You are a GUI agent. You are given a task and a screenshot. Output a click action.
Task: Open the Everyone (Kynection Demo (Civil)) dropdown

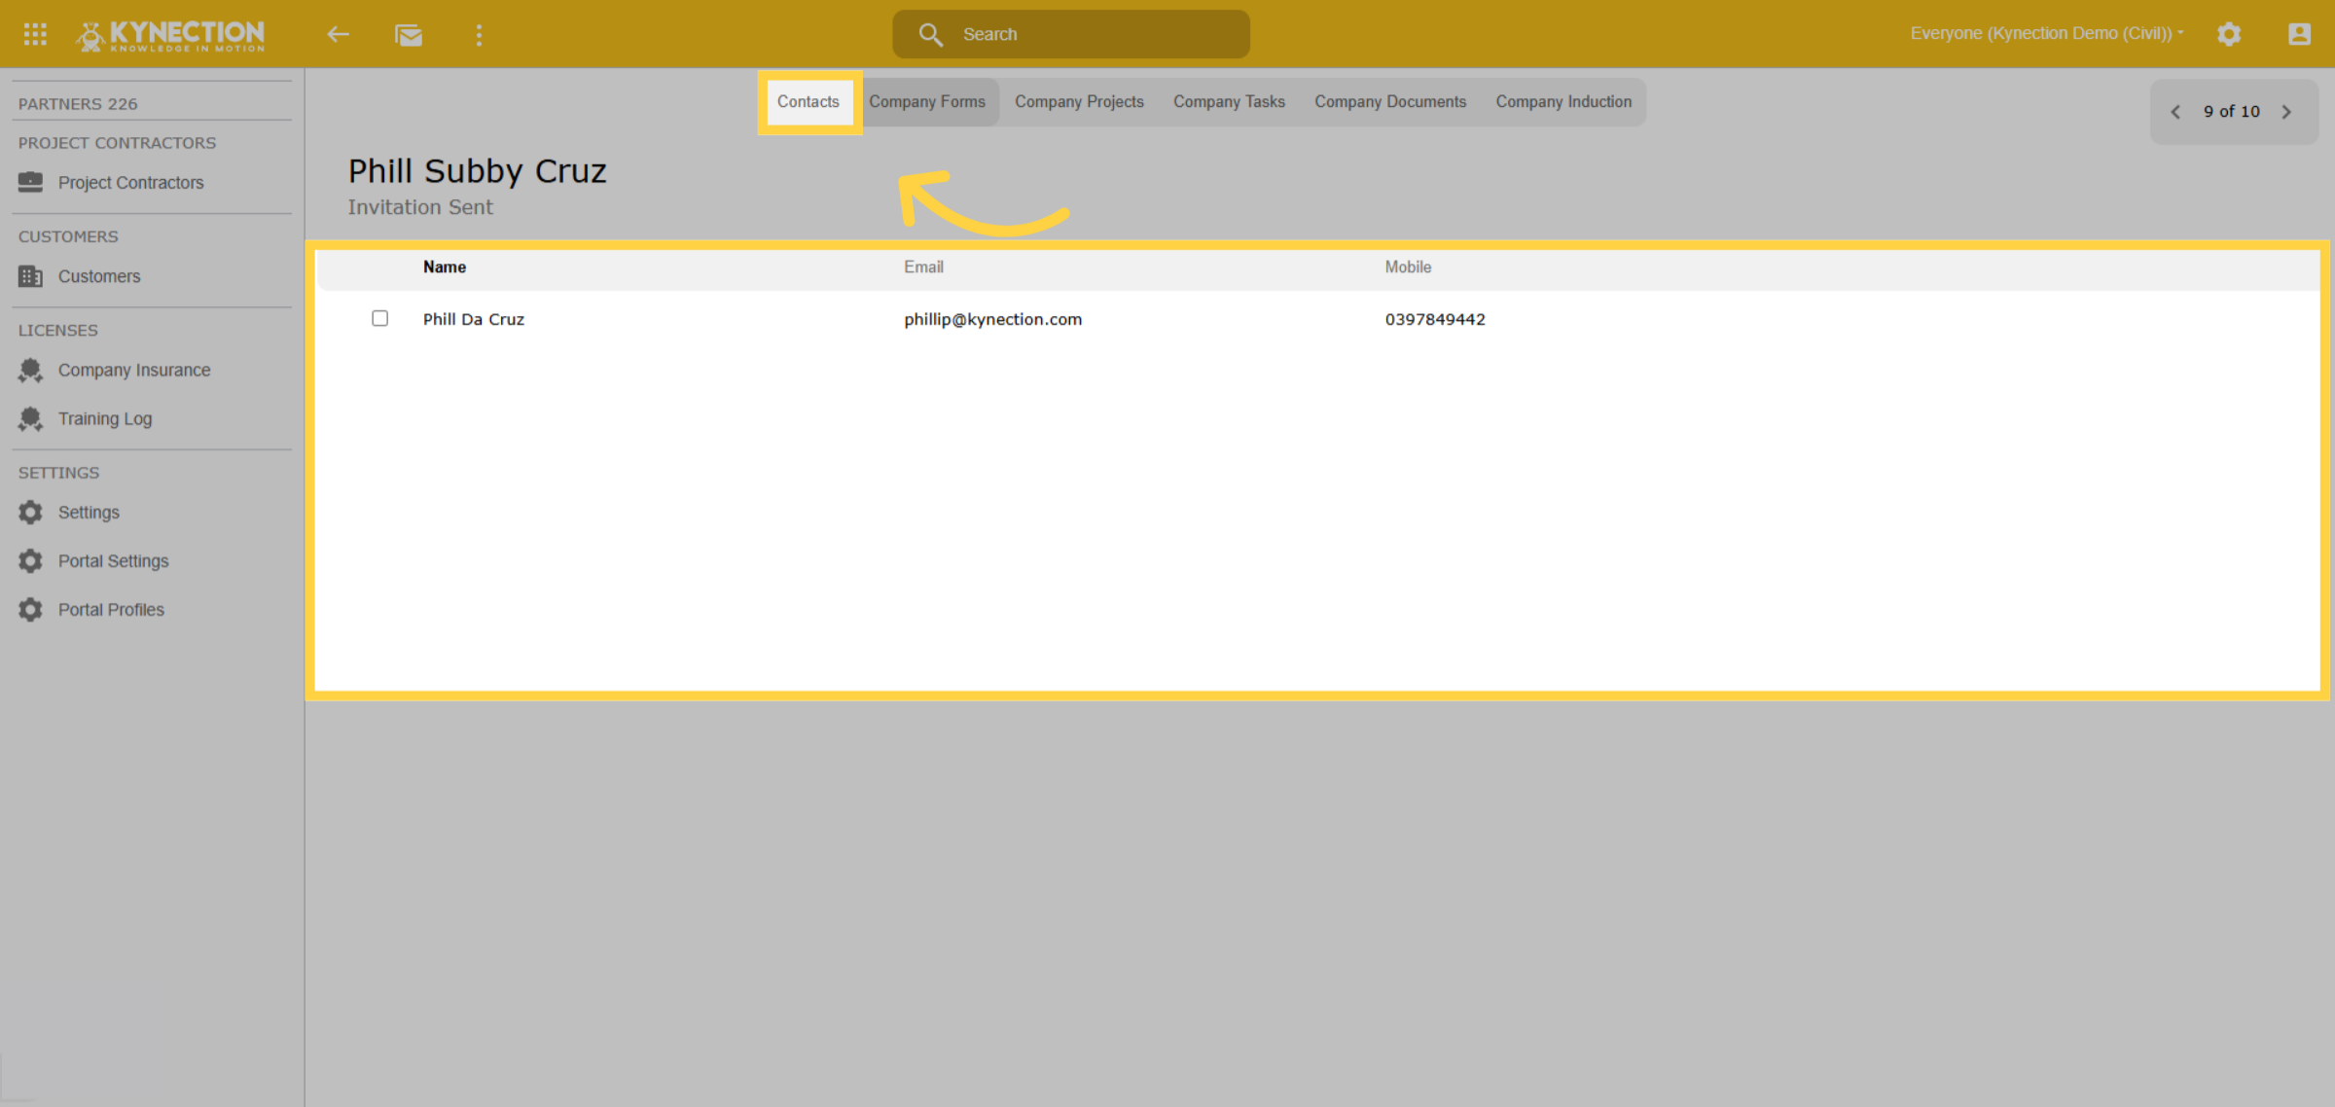click(2047, 33)
